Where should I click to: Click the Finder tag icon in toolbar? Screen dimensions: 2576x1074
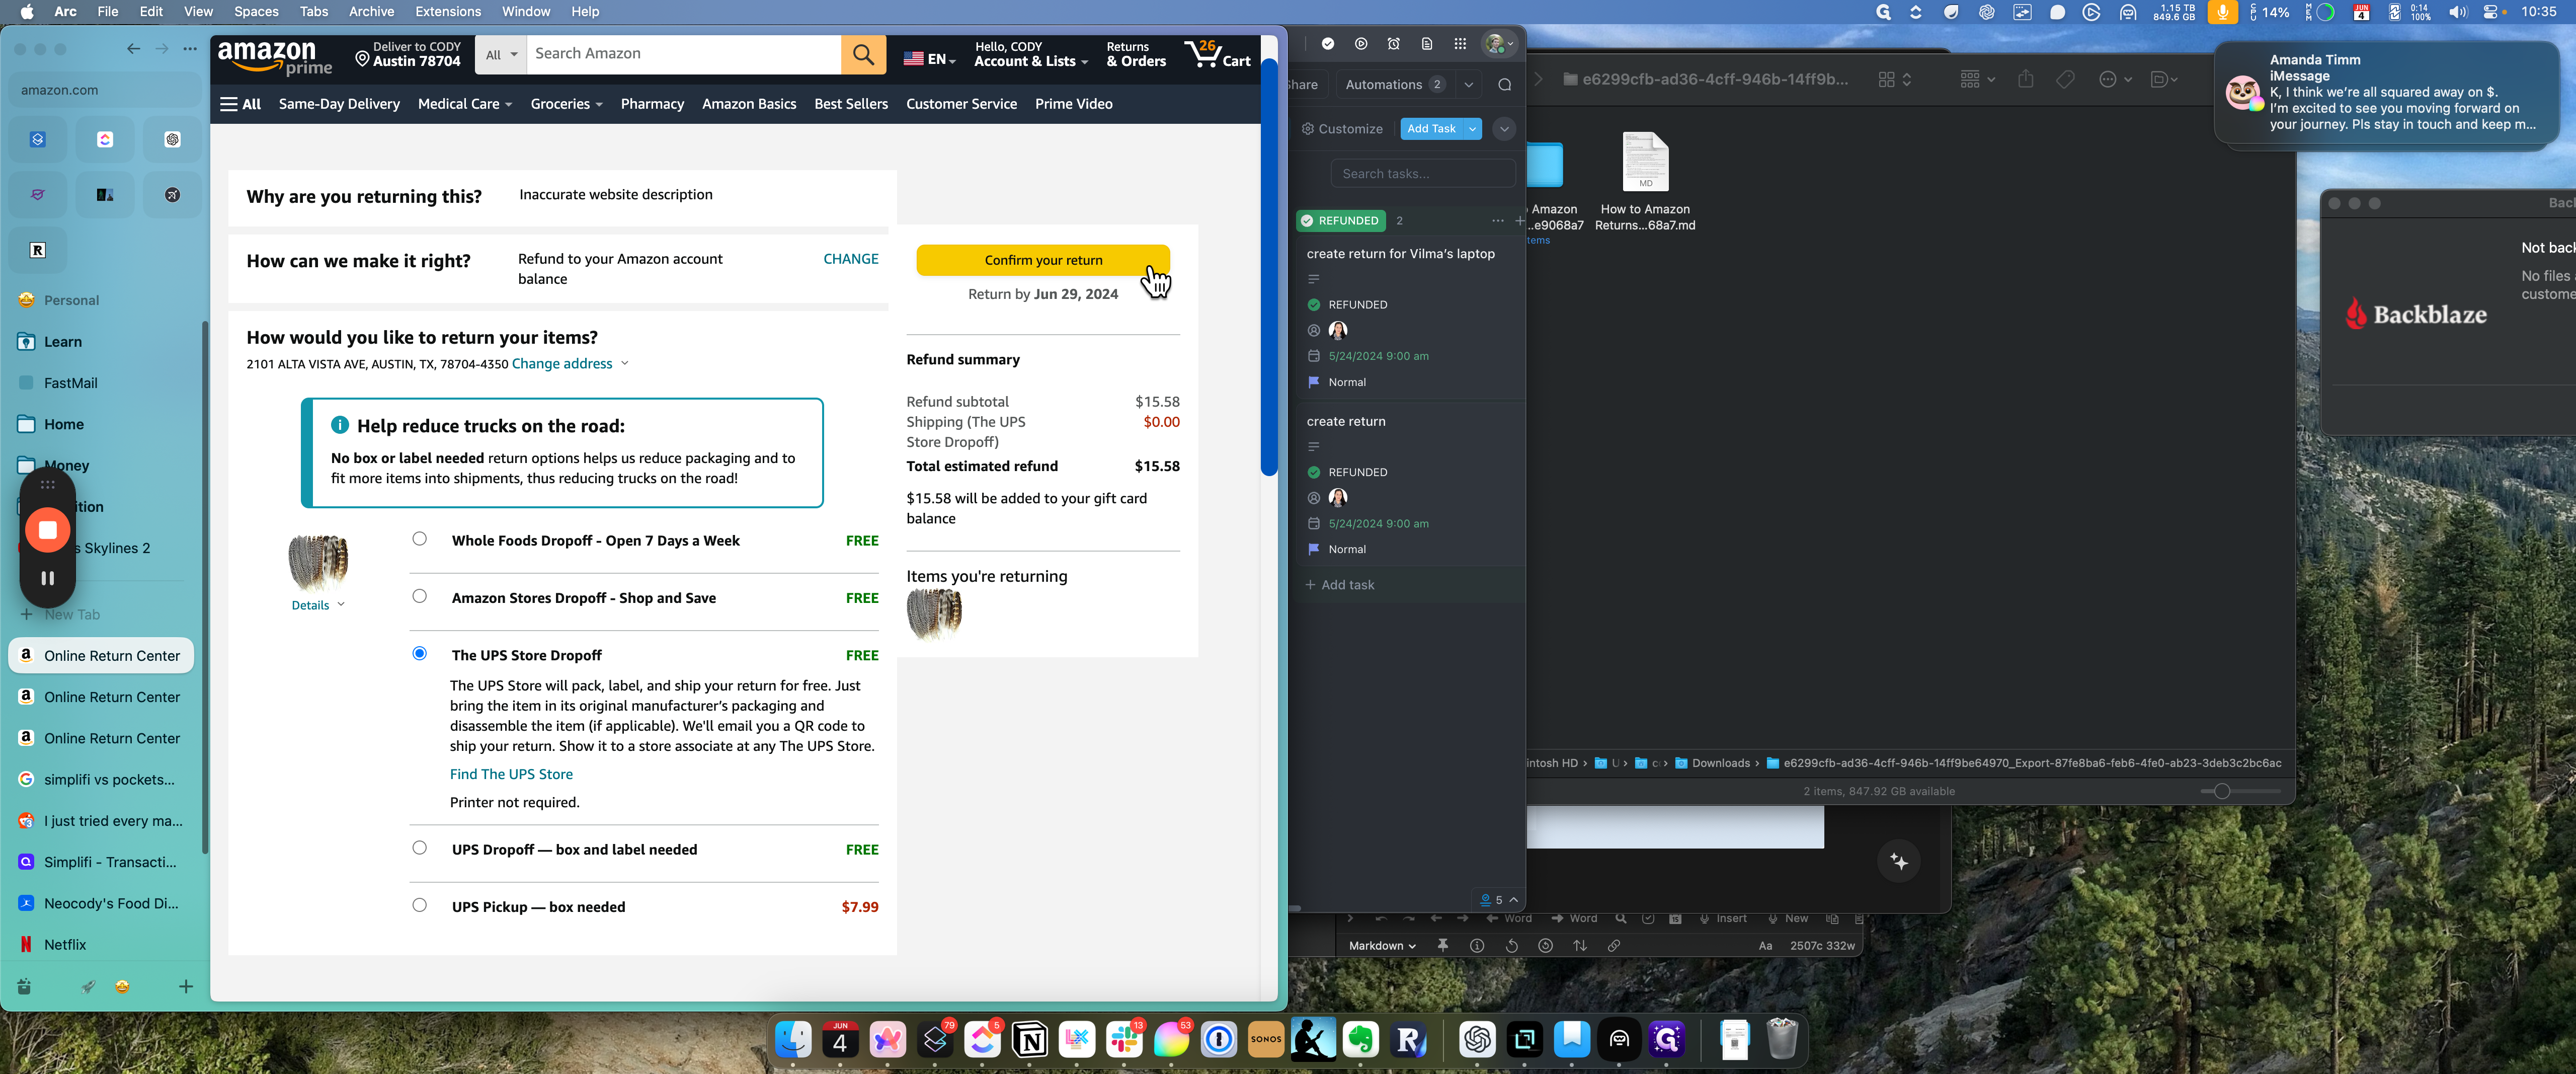tap(2065, 79)
